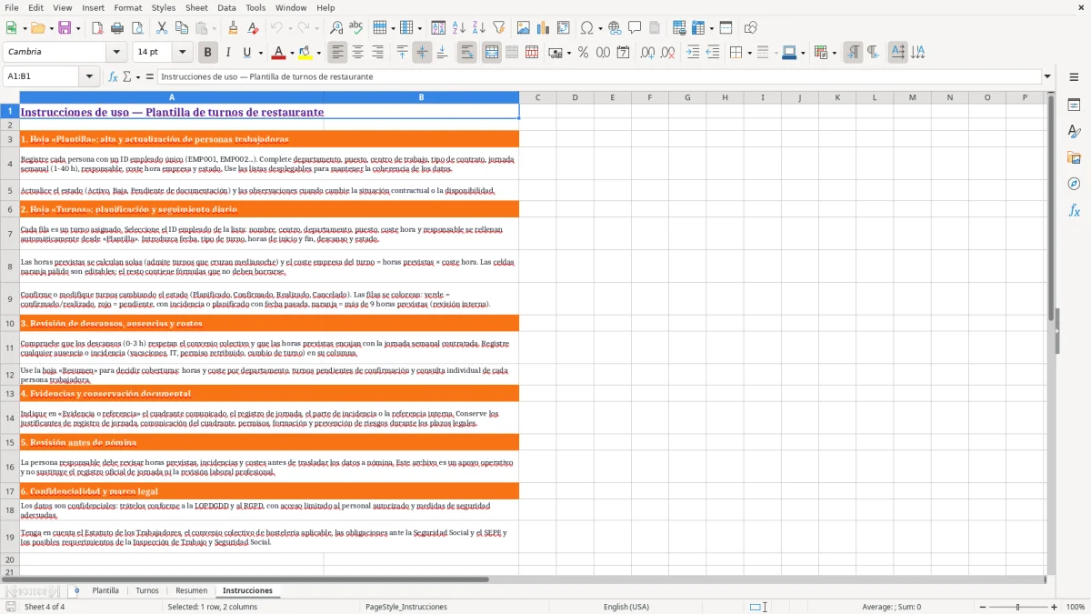This screenshot has height=614, width=1091.
Task: Open Draw Functions shapes icon
Action: [750, 28]
